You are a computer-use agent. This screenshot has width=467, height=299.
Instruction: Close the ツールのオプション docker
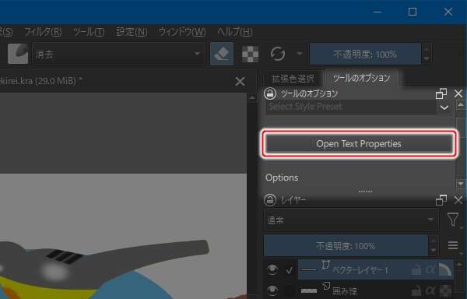click(458, 93)
